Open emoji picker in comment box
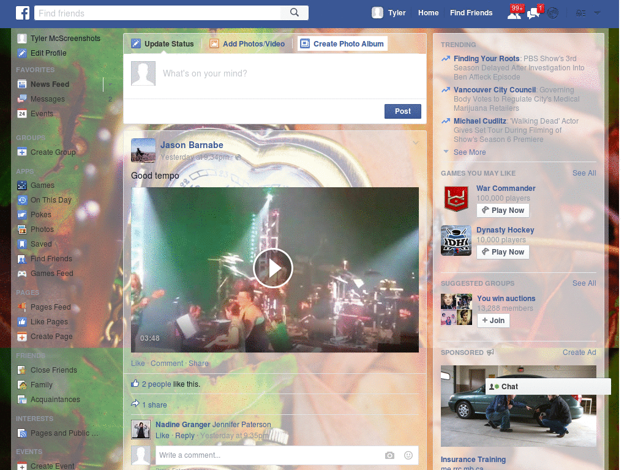This screenshot has width=627, height=470. point(408,455)
